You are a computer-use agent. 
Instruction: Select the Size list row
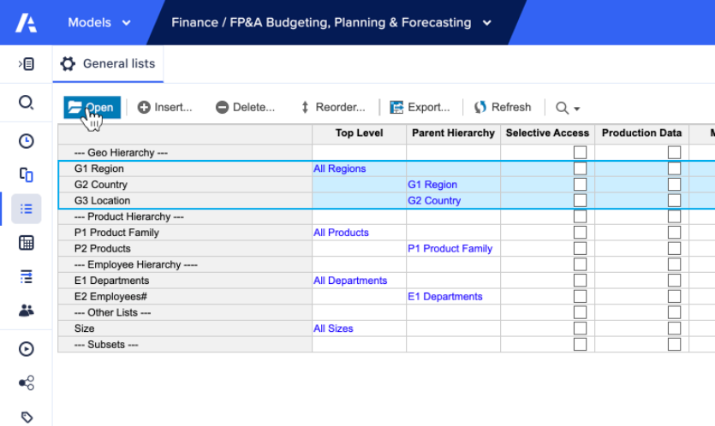coord(85,328)
